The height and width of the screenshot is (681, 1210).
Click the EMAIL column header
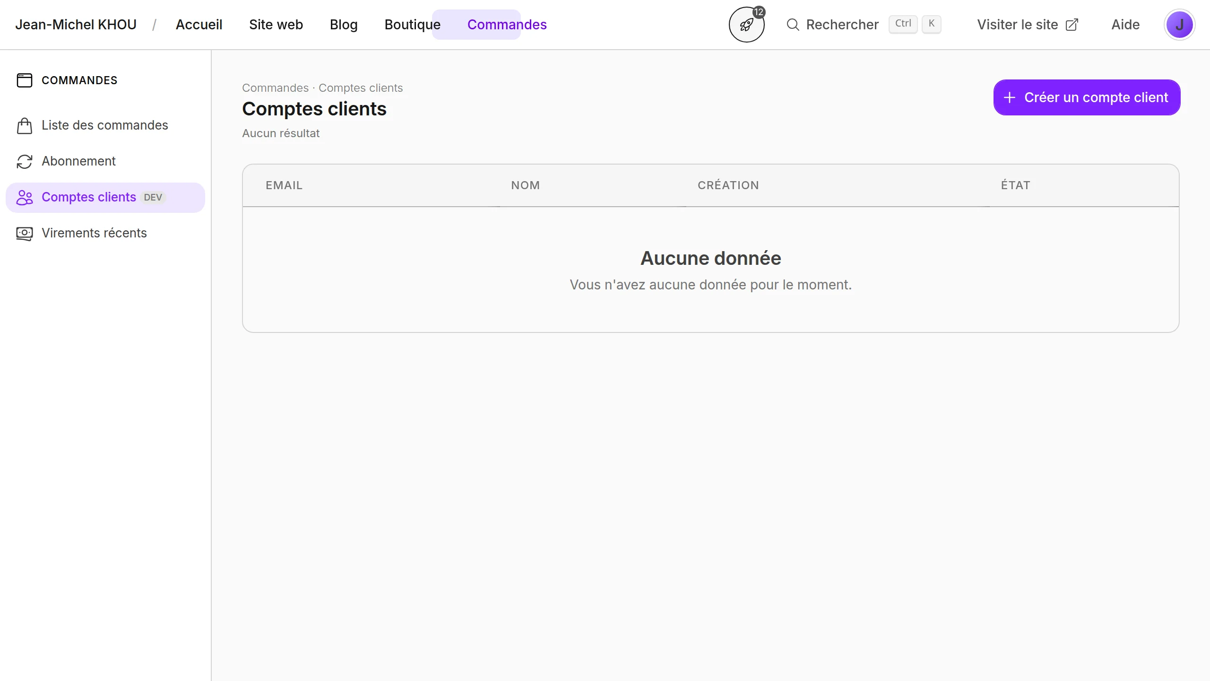[284, 185]
